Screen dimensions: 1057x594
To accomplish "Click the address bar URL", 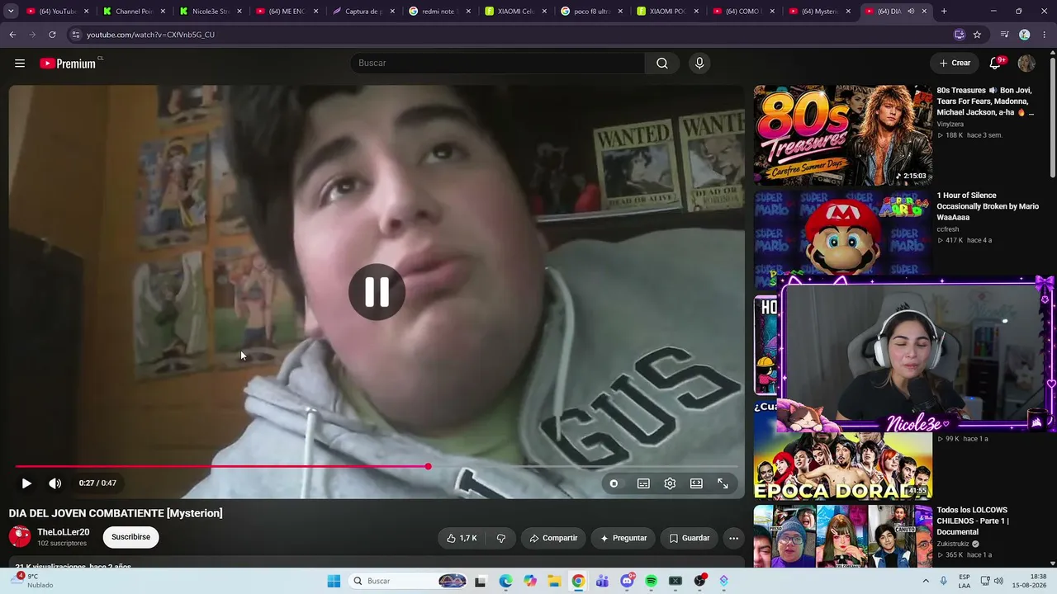I will [x=150, y=35].
